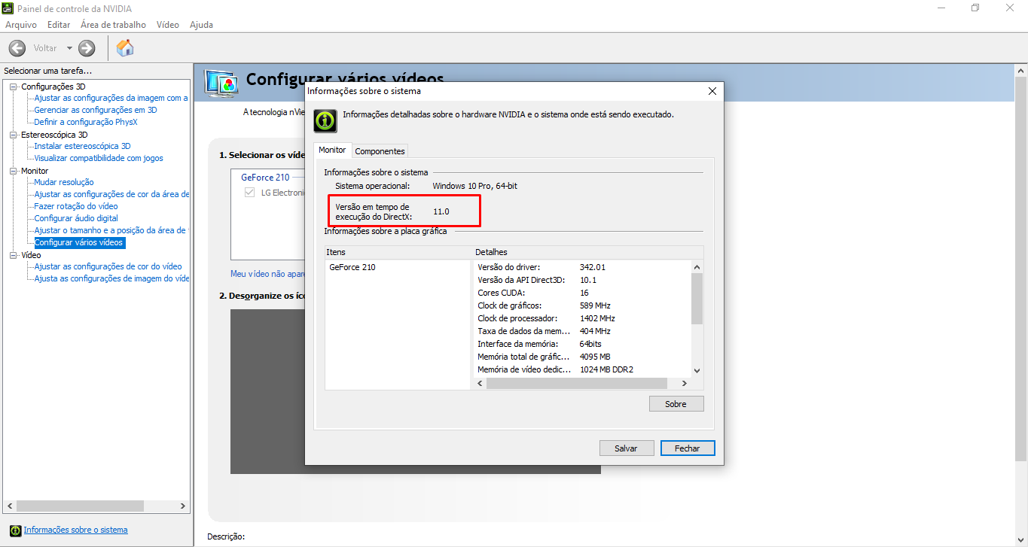Open the Vídeo menu

(x=168, y=25)
